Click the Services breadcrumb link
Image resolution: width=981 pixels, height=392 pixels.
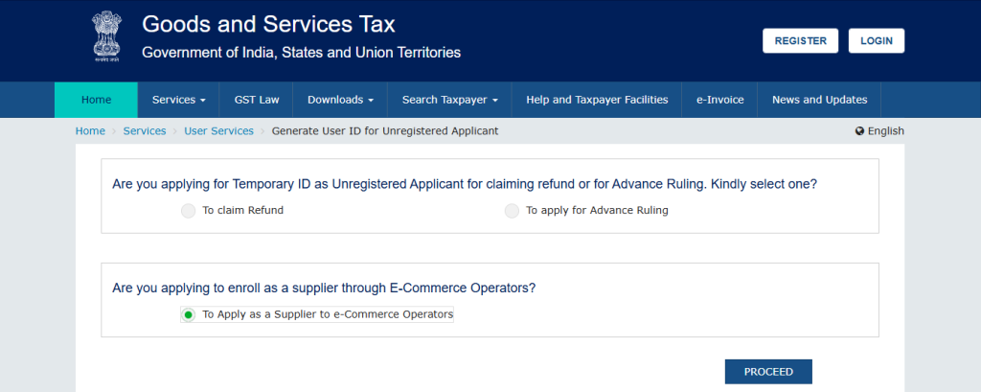point(145,131)
